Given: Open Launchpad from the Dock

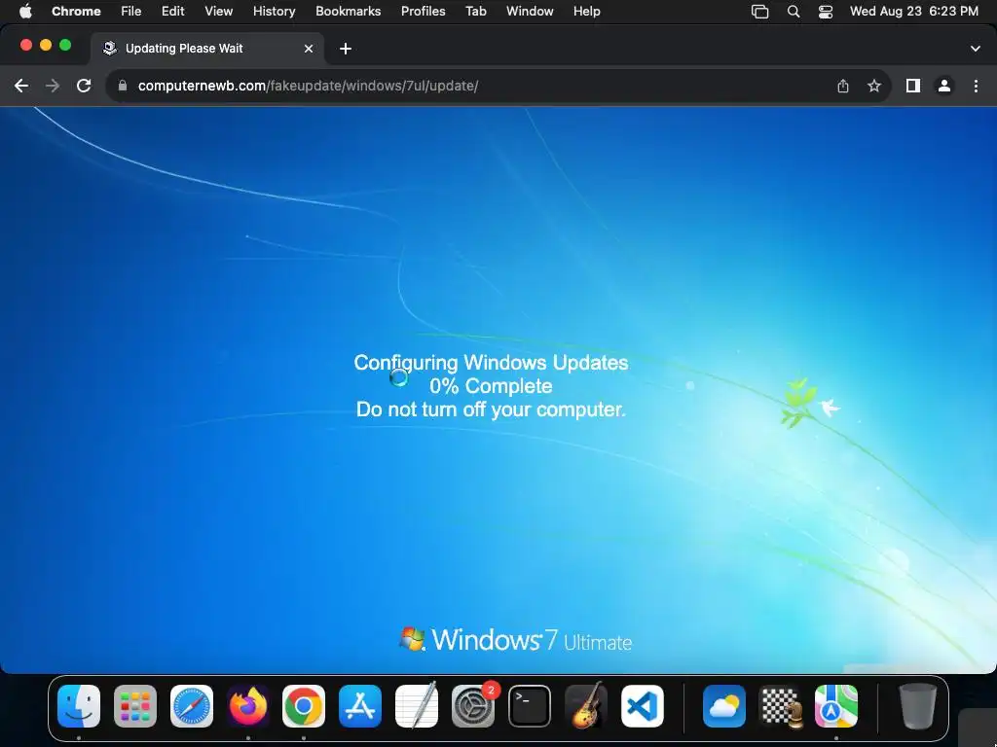Looking at the screenshot, I should click(134, 706).
